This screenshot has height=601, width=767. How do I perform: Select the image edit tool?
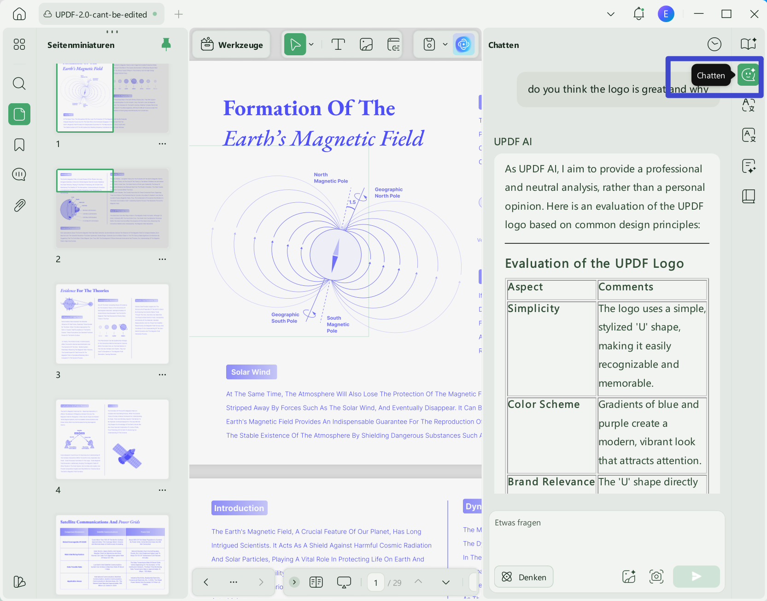366,45
